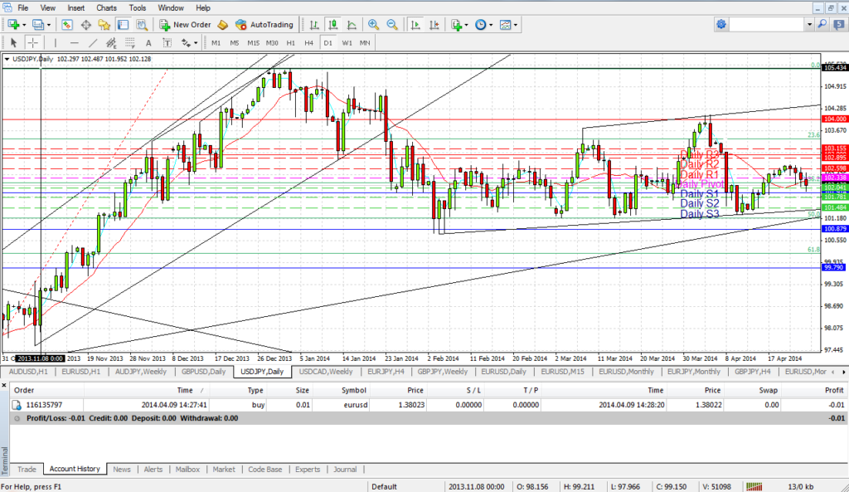Open the New Chart dropdown arrow
Image resolution: width=849 pixels, height=492 pixels.
coord(24,25)
